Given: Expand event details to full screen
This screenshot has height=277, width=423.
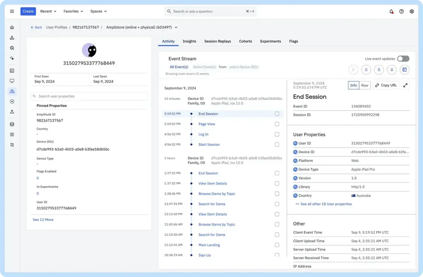Looking at the screenshot, I should [x=405, y=85].
